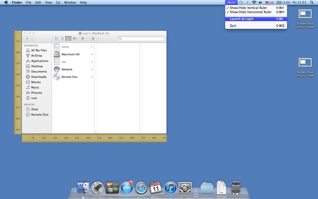The width and height of the screenshot is (318, 199).
Task: Switch Finder to list view
Action: pos(62,39)
